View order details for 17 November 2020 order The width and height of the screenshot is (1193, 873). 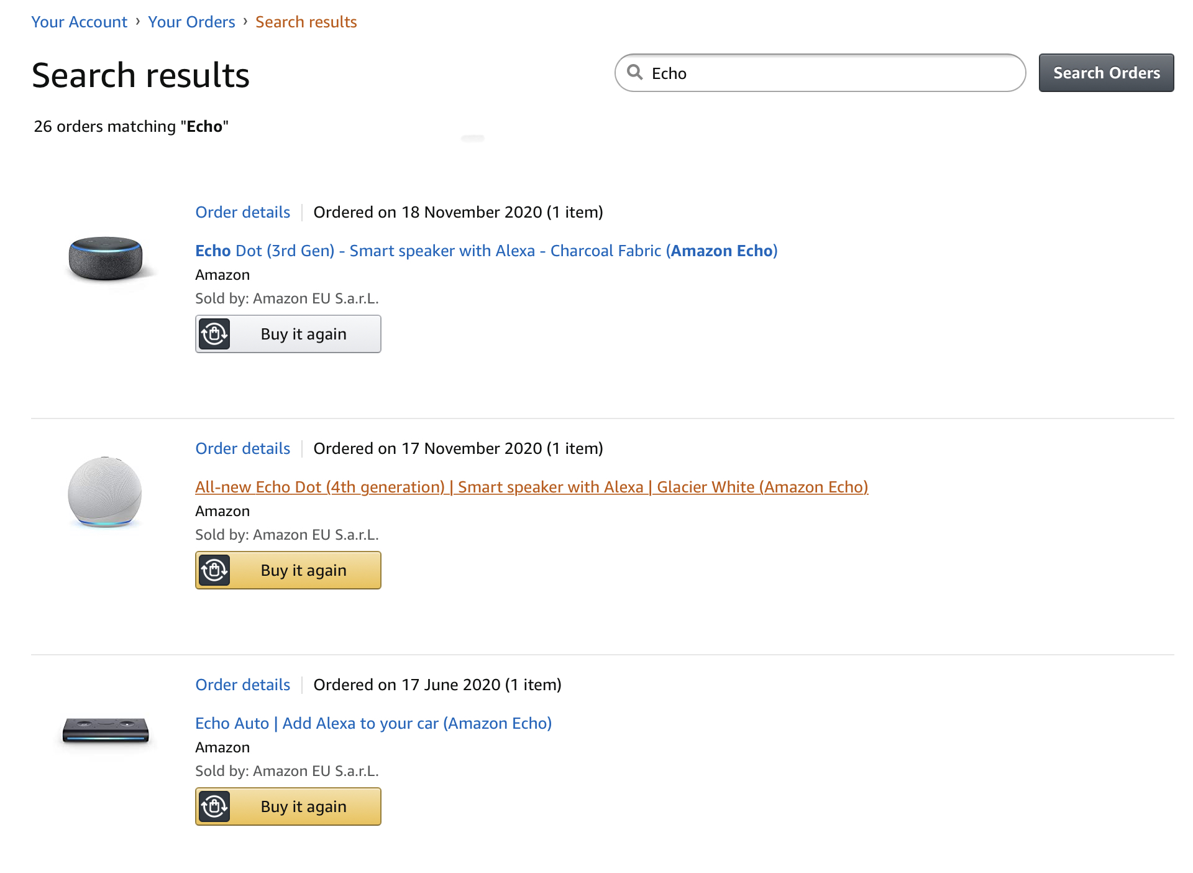click(242, 448)
